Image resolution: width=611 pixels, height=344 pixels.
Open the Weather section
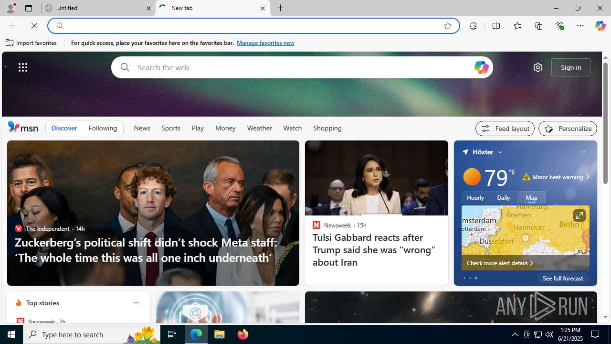click(x=259, y=128)
